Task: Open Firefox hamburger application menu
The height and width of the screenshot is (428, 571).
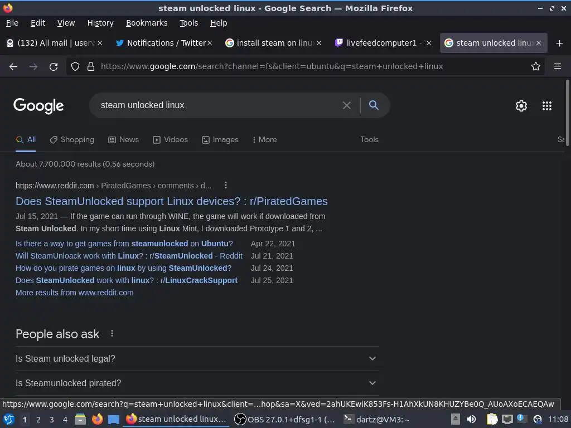Action: click(x=558, y=66)
